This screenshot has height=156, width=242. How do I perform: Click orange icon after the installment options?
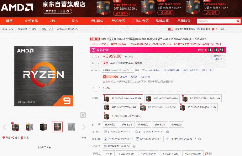click(x=206, y=154)
